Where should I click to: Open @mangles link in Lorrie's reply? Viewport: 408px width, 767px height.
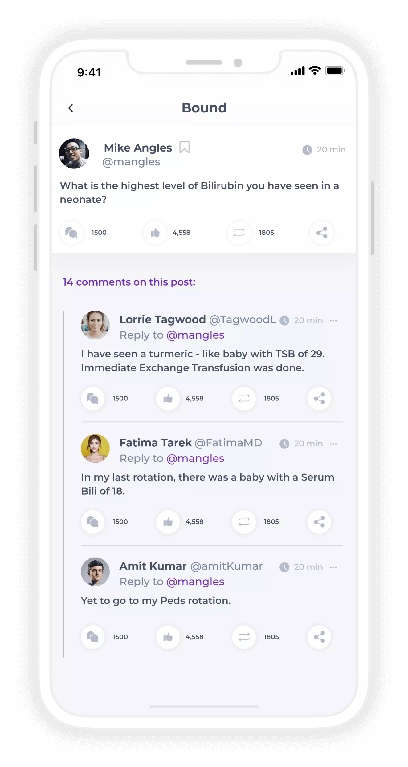pos(195,335)
